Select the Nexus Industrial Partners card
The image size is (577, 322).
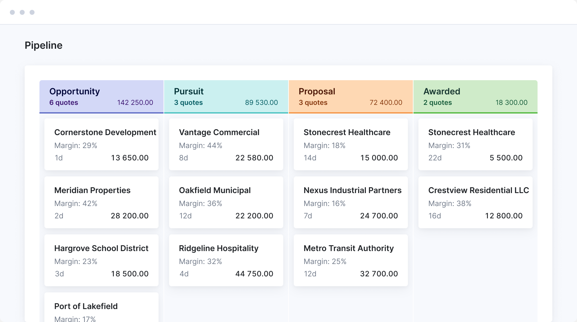click(x=350, y=202)
